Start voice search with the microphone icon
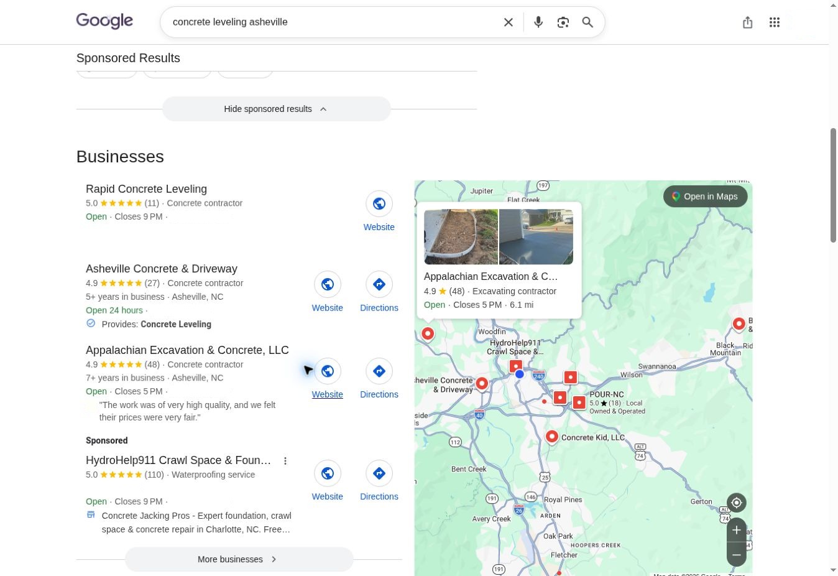838x576 pixels. click(x=538, y=22)
